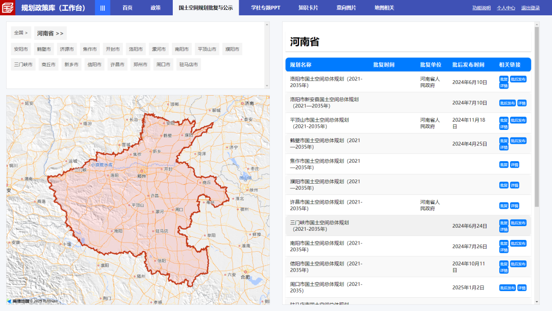Viewport: 552px width, 311px height.
Task: Select the 郑州市 city tag
Action: pos(141,64)
